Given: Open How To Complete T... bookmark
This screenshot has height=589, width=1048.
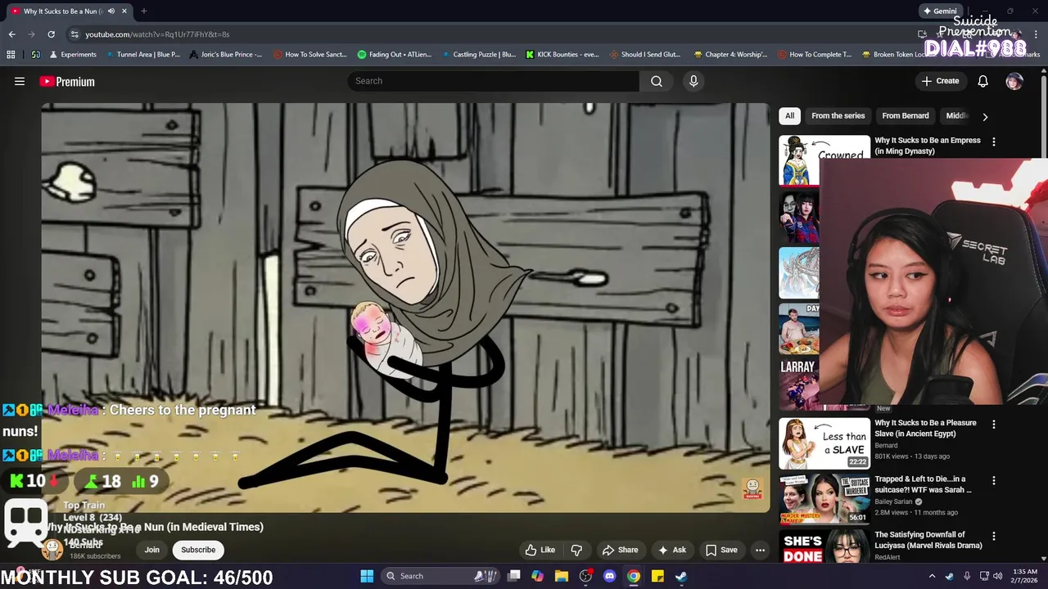Looking at the screenshot, I should point(815,55).
